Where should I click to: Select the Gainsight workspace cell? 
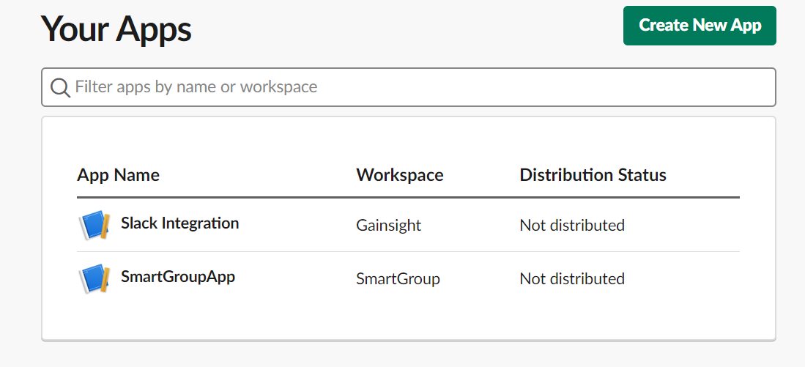click(389, 225)
